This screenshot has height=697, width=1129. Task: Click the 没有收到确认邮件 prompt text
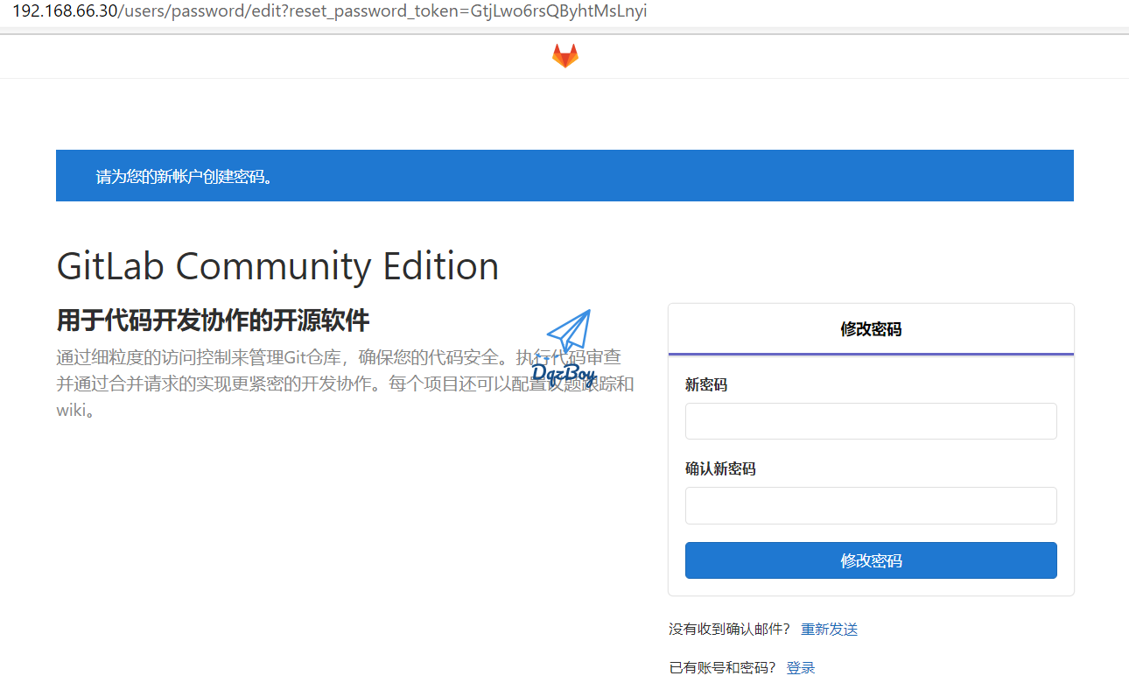[728, 629]
